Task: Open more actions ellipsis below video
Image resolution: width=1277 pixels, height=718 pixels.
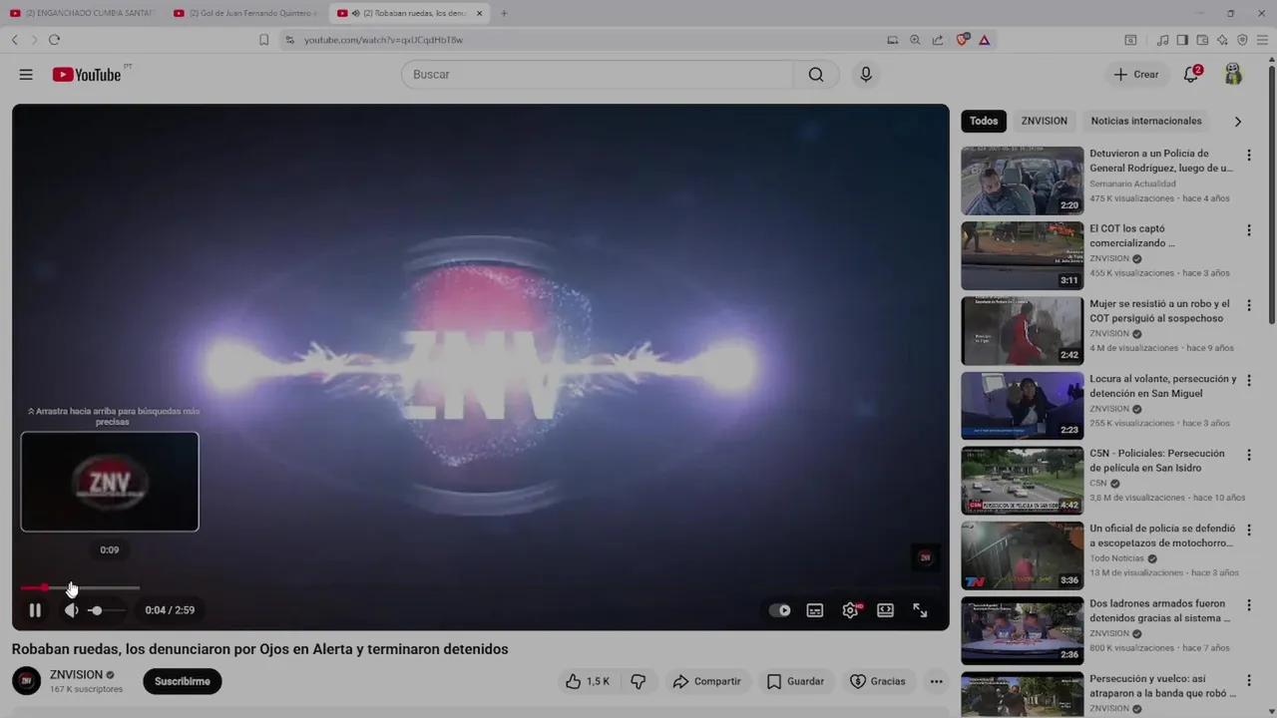Action: pyautogui.click(x=936, y=682)
